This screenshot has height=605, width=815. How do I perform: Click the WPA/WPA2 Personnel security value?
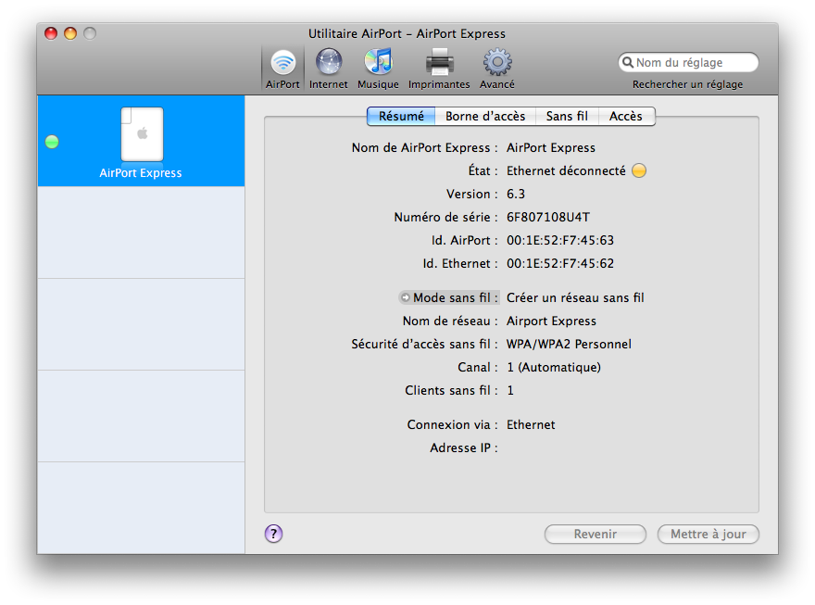(569, 344)
